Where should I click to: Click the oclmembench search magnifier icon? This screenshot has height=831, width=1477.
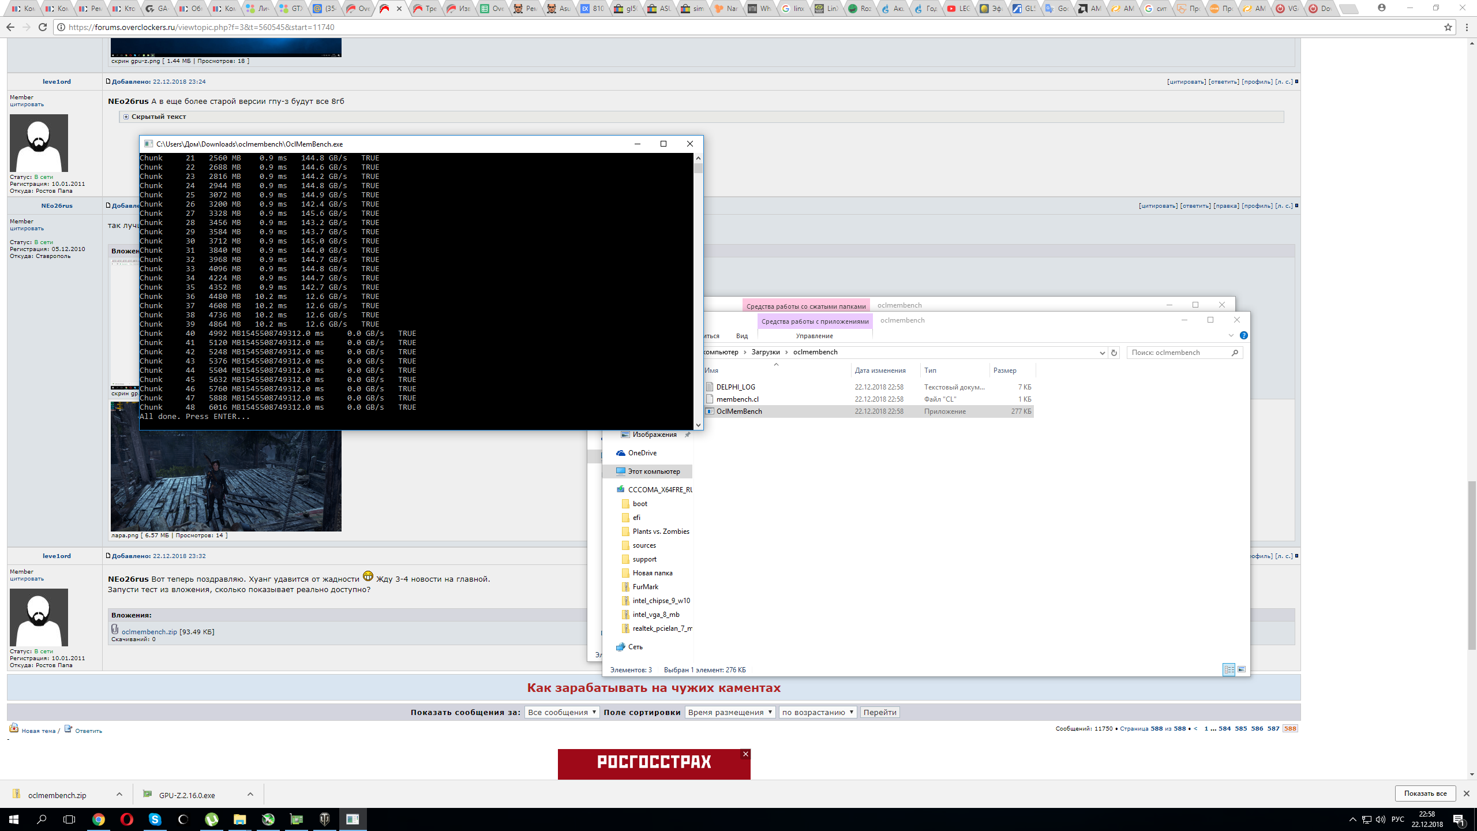tap(1235, 353)
